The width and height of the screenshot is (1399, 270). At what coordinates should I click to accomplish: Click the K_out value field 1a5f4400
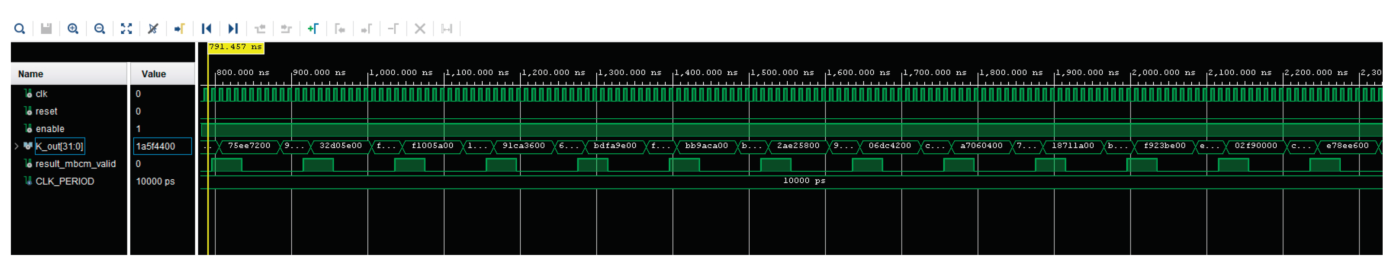(x=162, y=146)
